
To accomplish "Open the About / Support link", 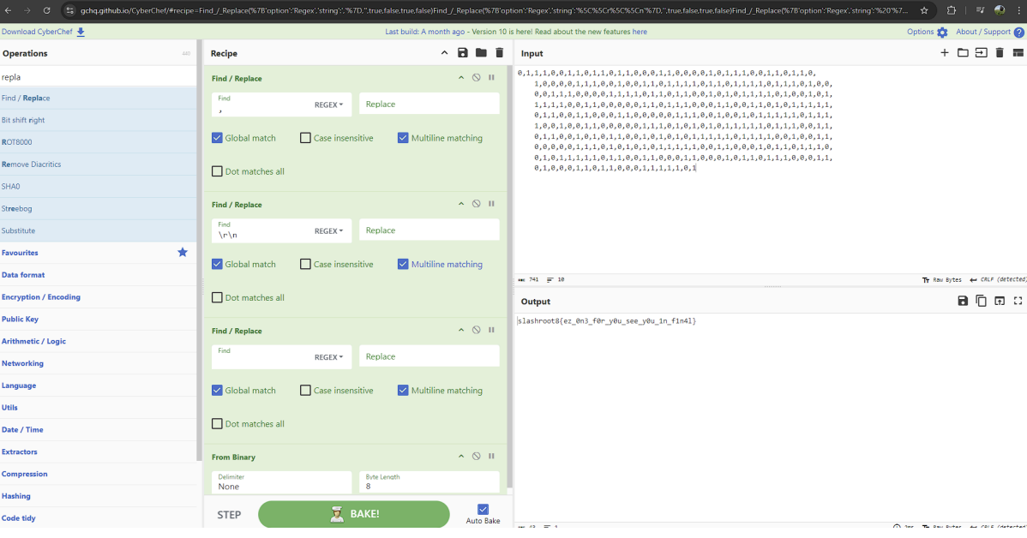I will [989, 32].
